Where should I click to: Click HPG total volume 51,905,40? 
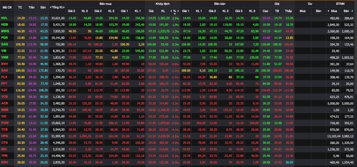(58, 136)
